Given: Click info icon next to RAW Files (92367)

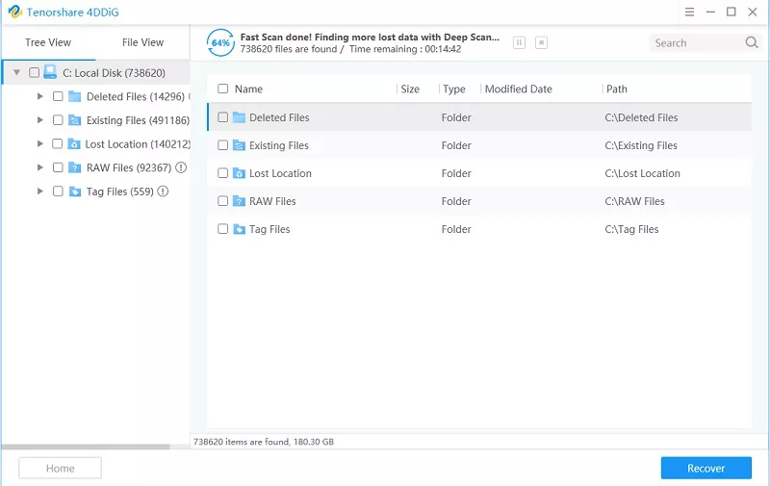Looking at the screenshot, I should point(181,167).
